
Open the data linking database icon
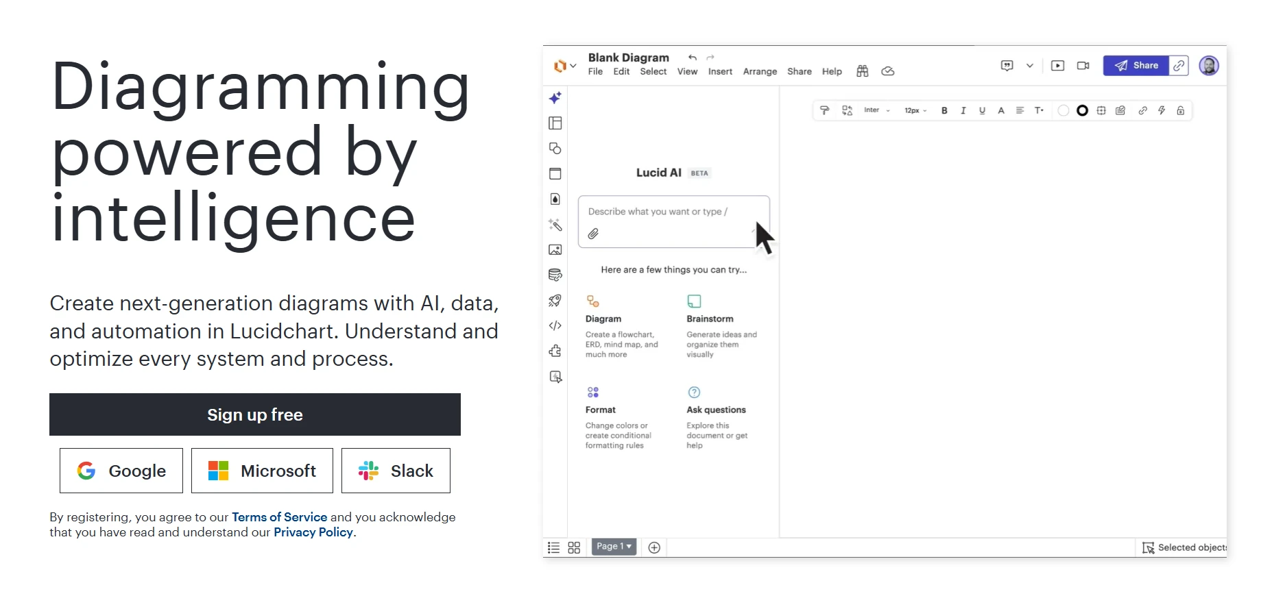point(555,275)
